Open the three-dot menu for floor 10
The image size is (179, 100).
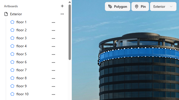[x=53, y=94]
